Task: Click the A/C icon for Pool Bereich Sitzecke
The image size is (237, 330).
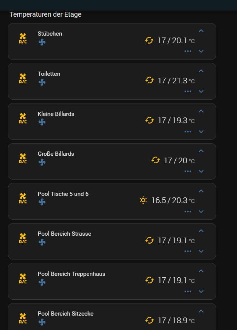Action: point(23,318)
